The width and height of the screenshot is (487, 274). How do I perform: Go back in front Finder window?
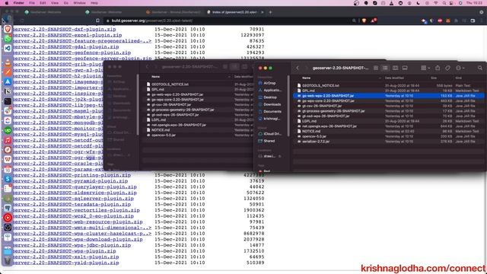coord(298,68)
